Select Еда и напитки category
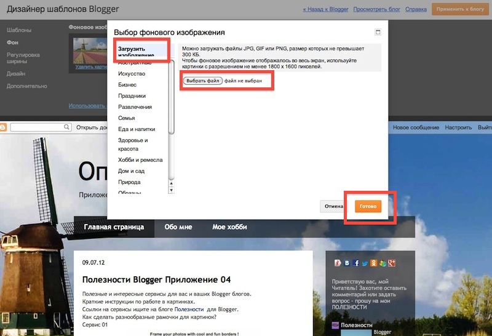Screen dimensions: 492x336 point(137,129)
